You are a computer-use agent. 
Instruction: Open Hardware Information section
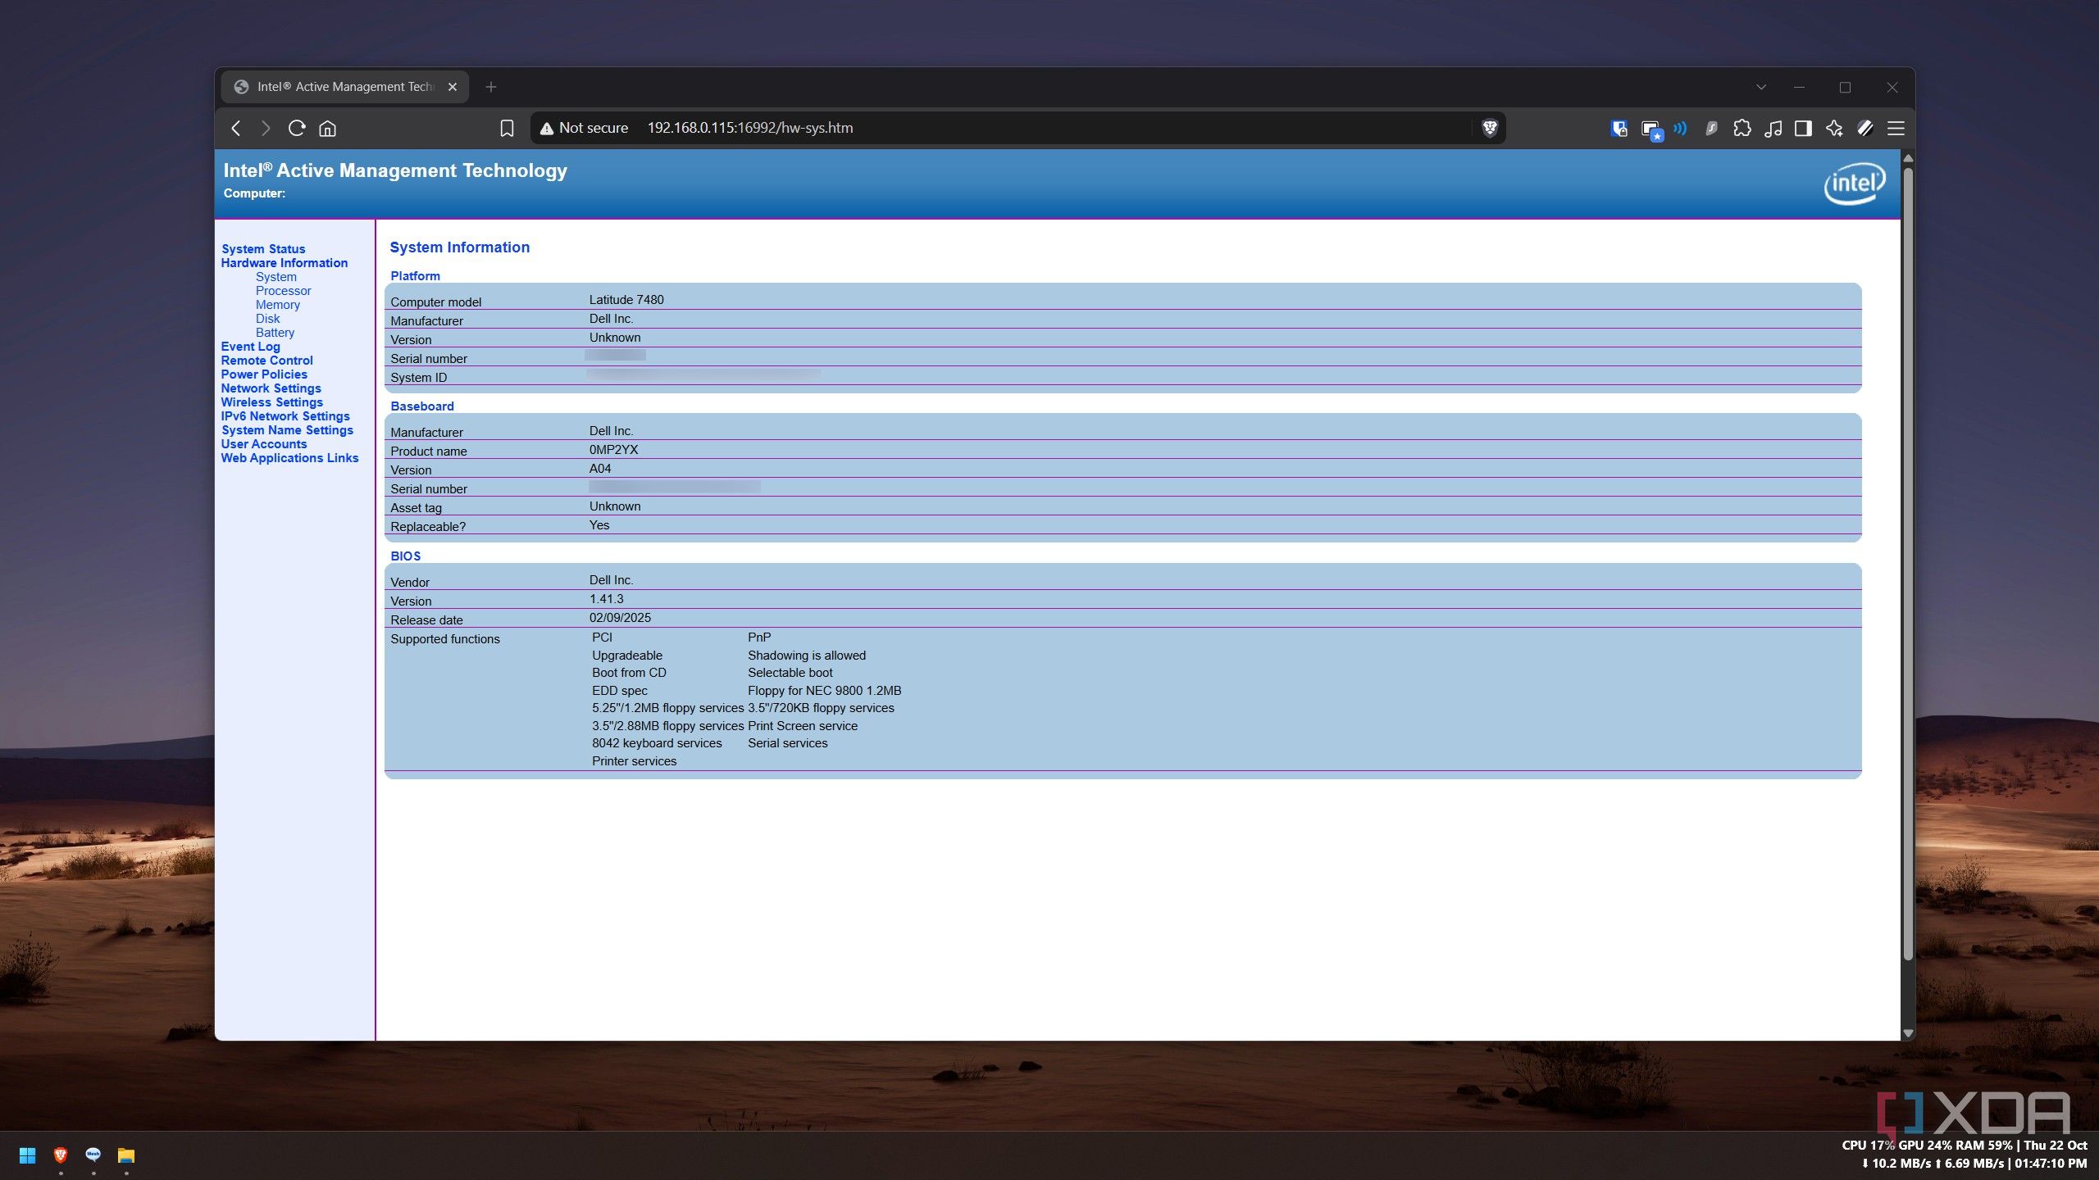[x=284, y=263]
